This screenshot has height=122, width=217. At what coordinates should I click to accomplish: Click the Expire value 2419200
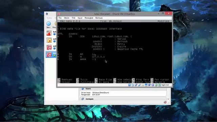click(97, 47)
